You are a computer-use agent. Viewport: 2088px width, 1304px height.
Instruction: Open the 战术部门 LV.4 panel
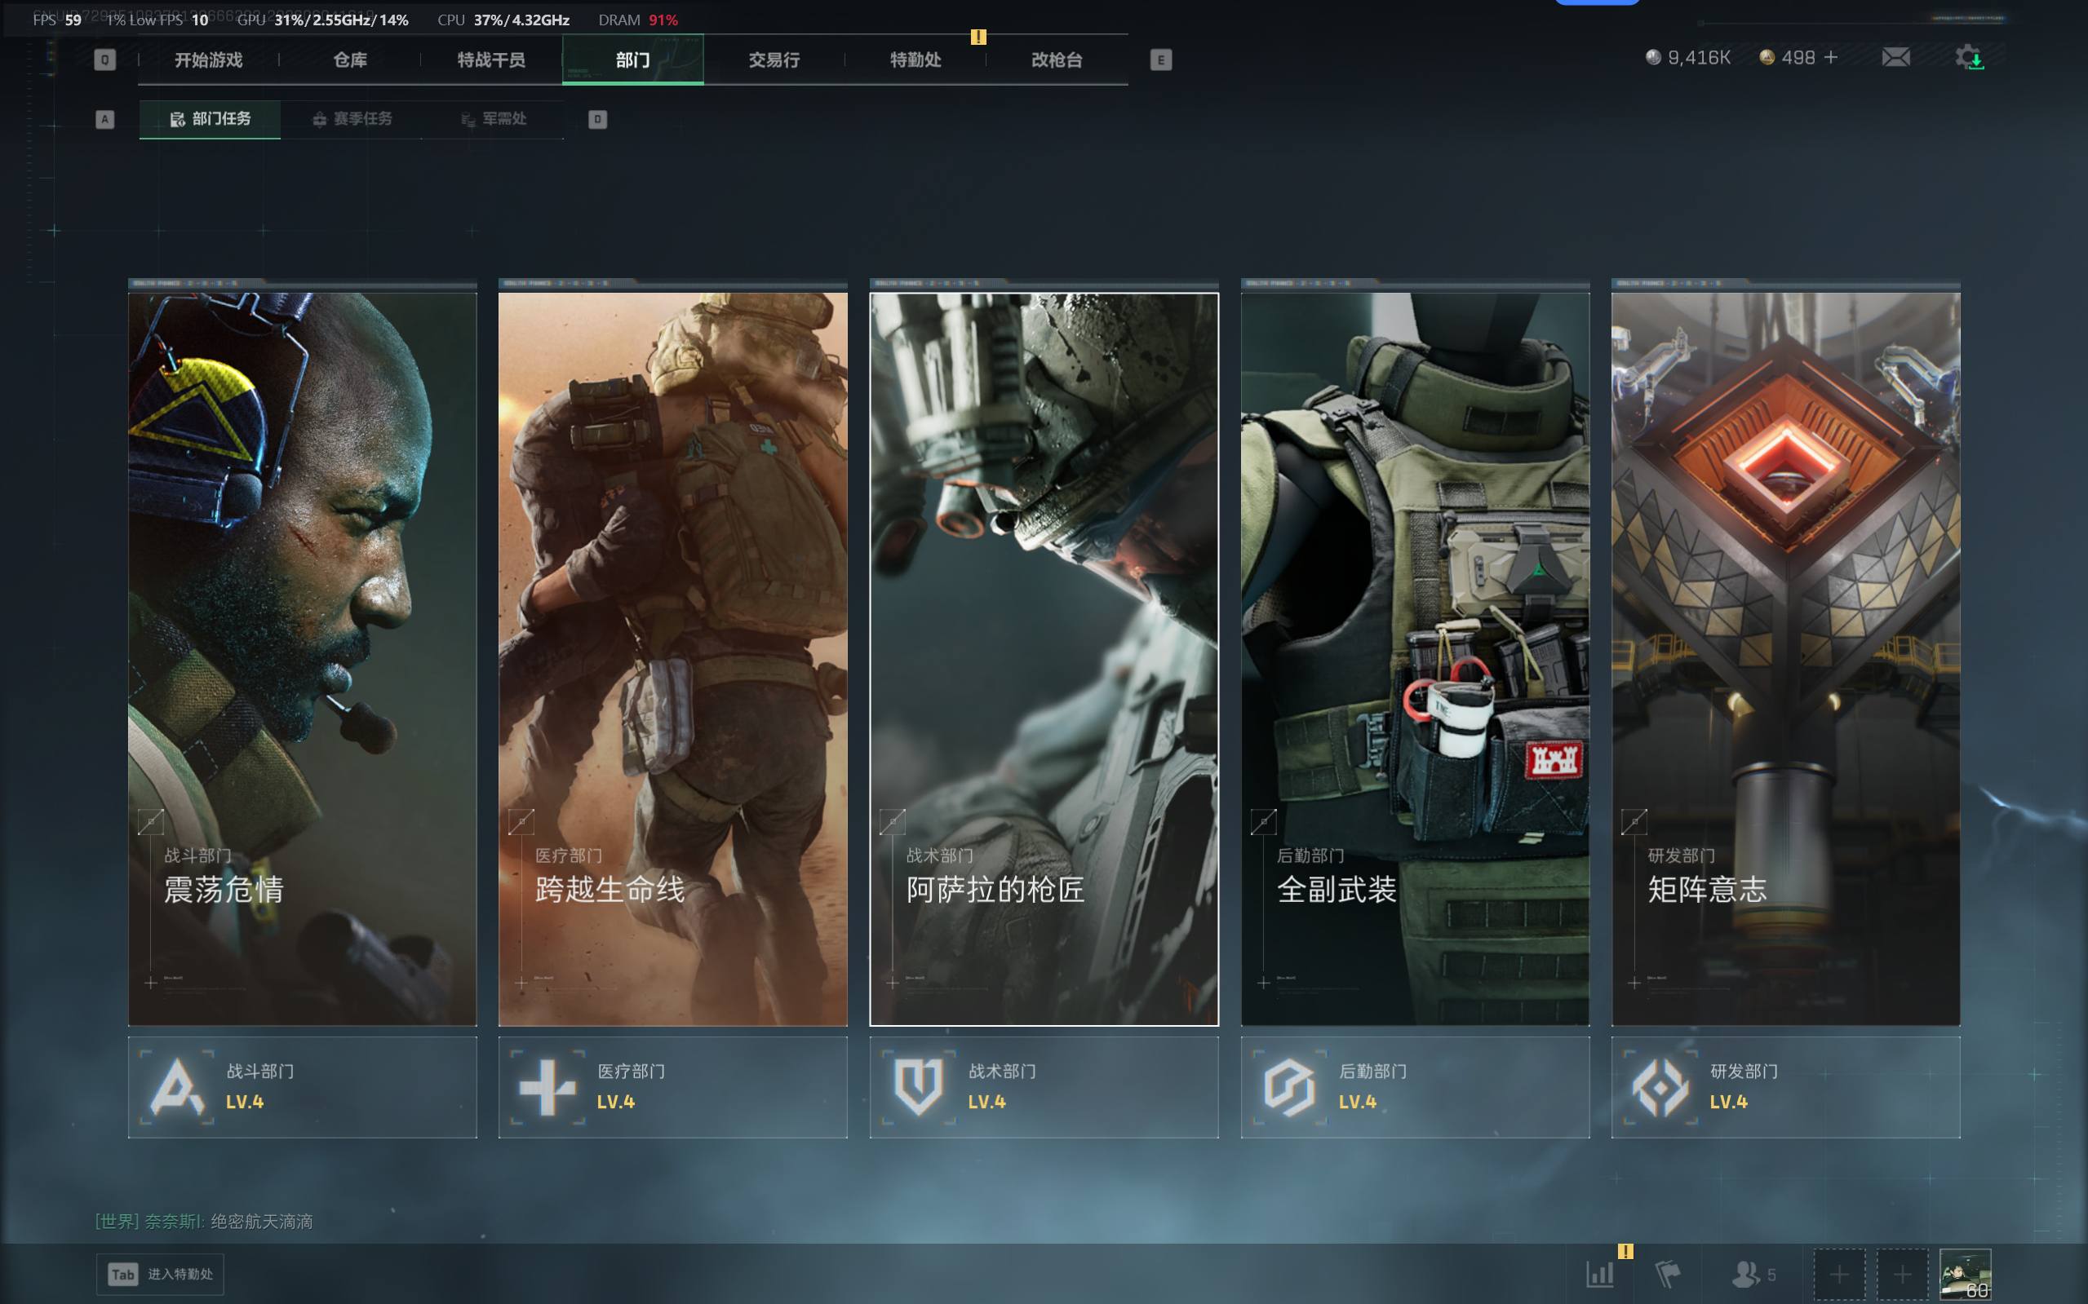point(1044,1086)
